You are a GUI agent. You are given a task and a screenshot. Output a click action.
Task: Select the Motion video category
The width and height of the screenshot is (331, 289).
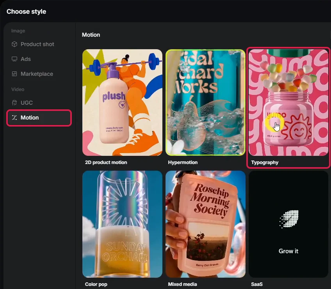[x=39, y=118]
